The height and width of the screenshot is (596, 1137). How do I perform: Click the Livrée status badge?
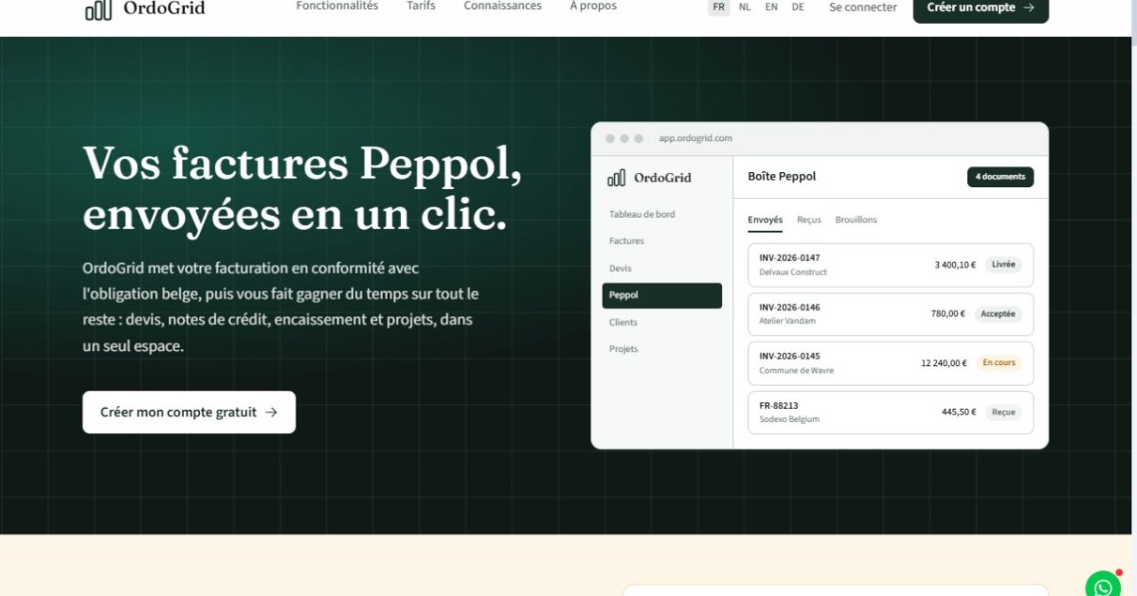click(x=1003, y=265)
